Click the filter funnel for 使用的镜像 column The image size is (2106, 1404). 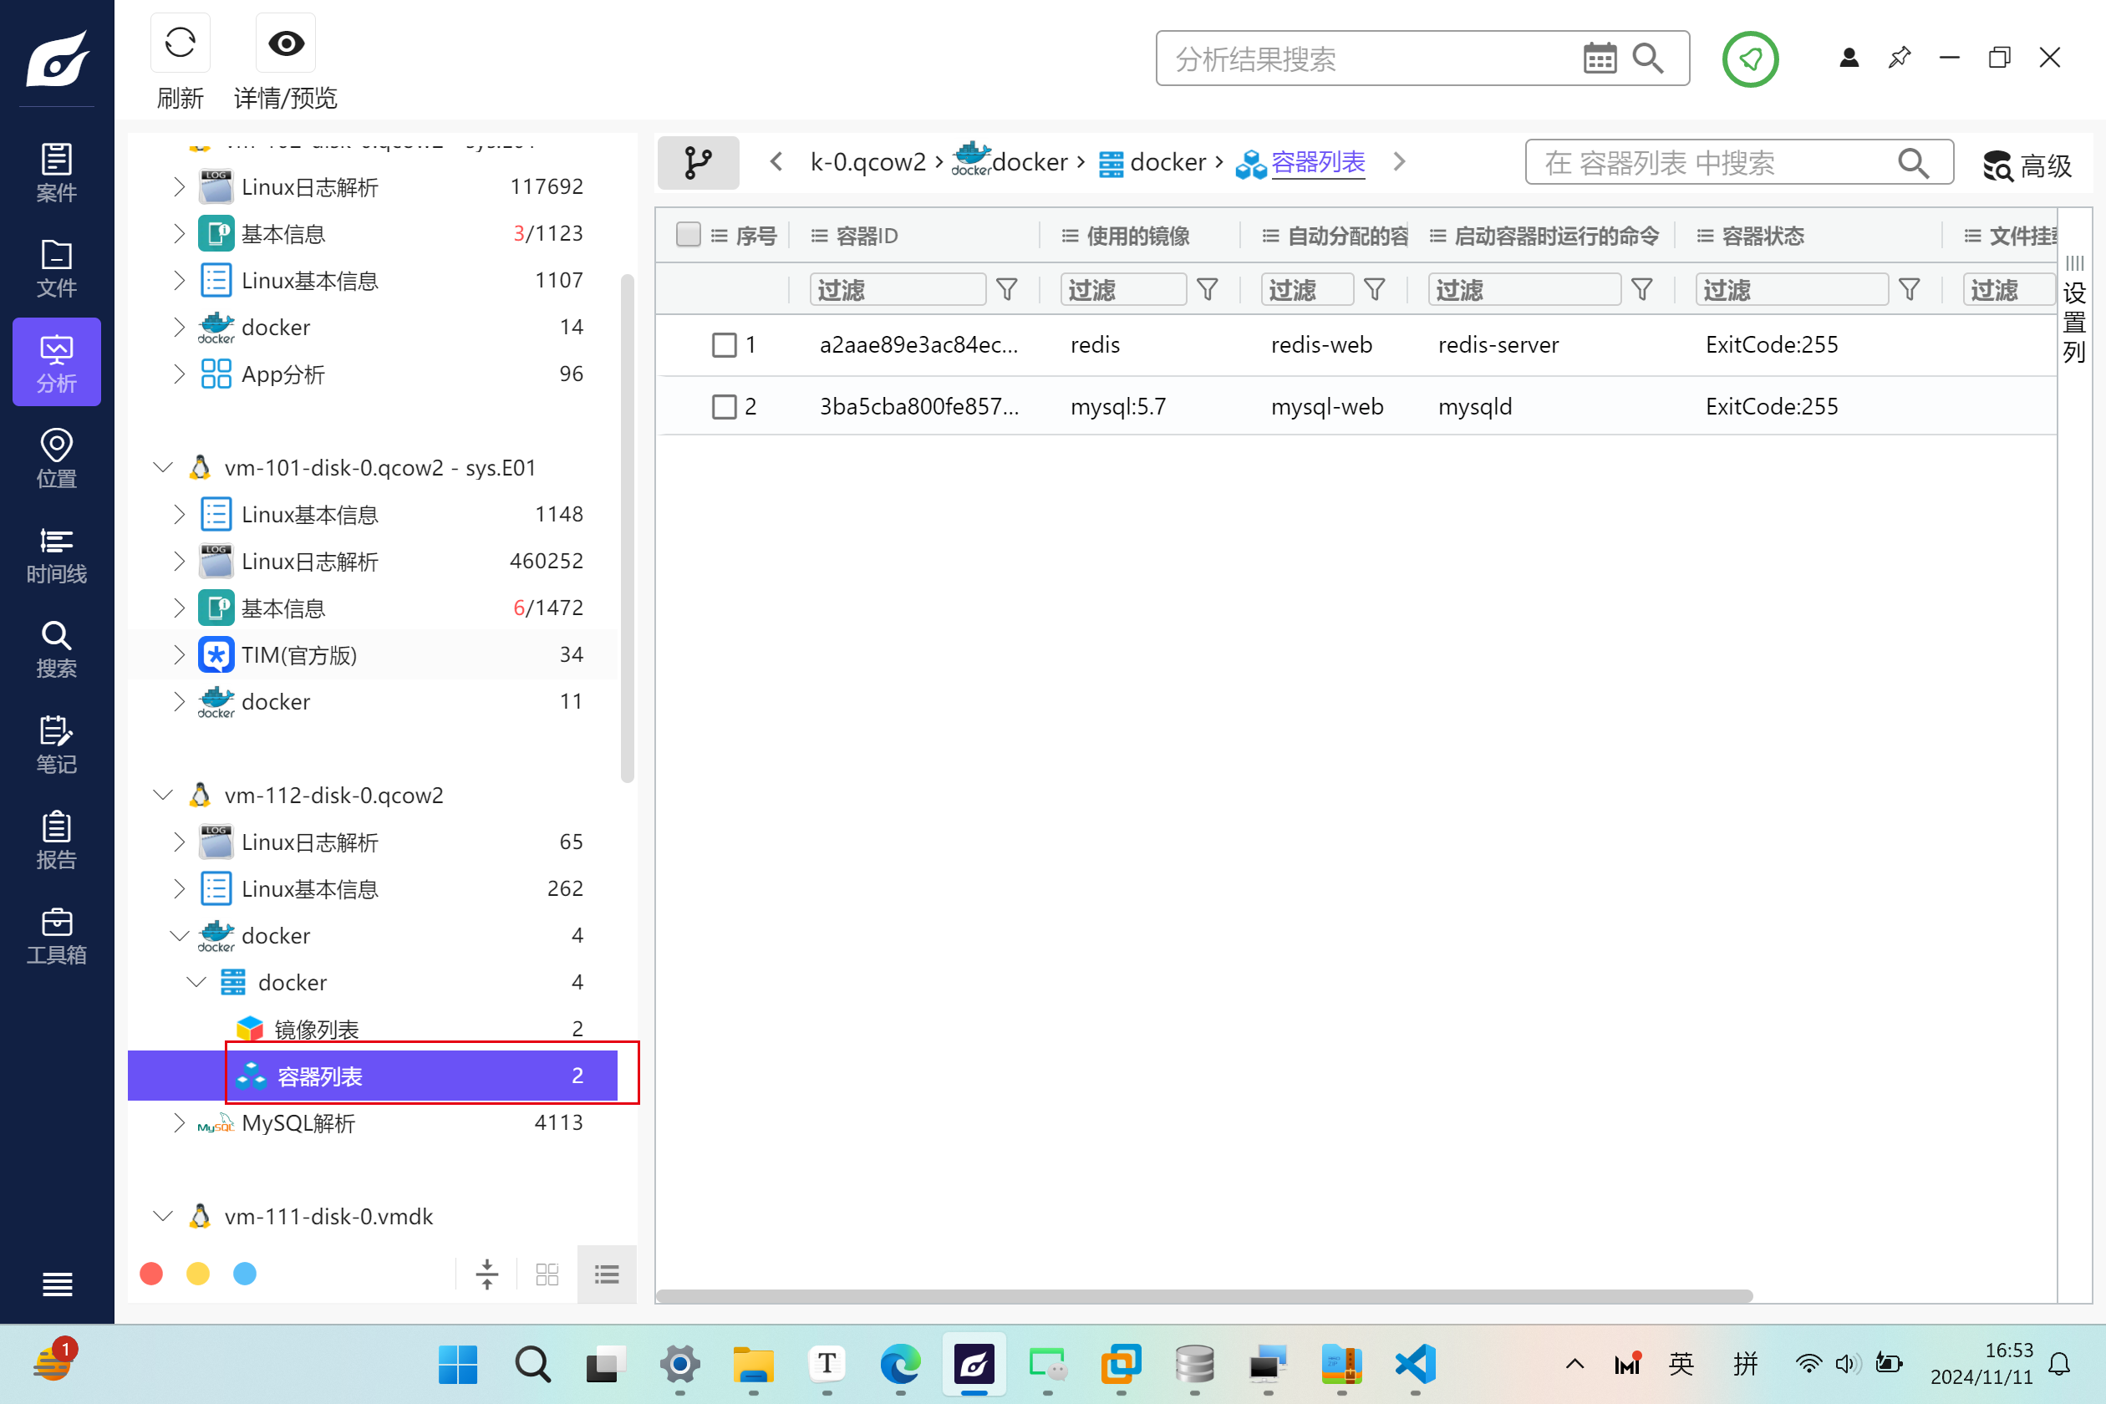(x=1207, y=289)
